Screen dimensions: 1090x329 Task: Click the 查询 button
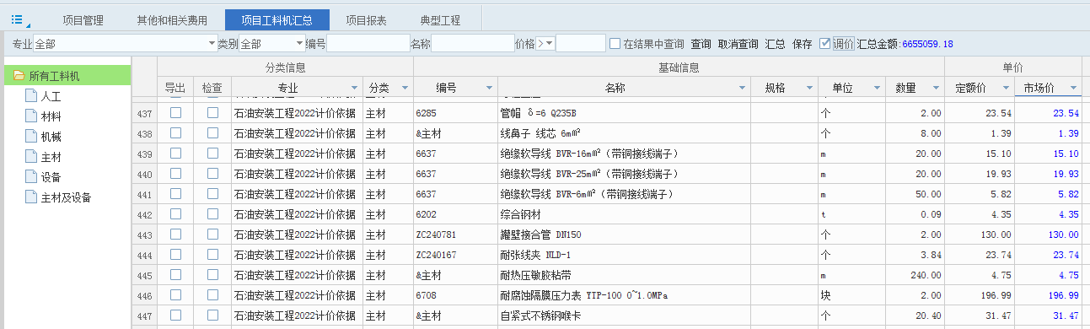pos(701,43)
